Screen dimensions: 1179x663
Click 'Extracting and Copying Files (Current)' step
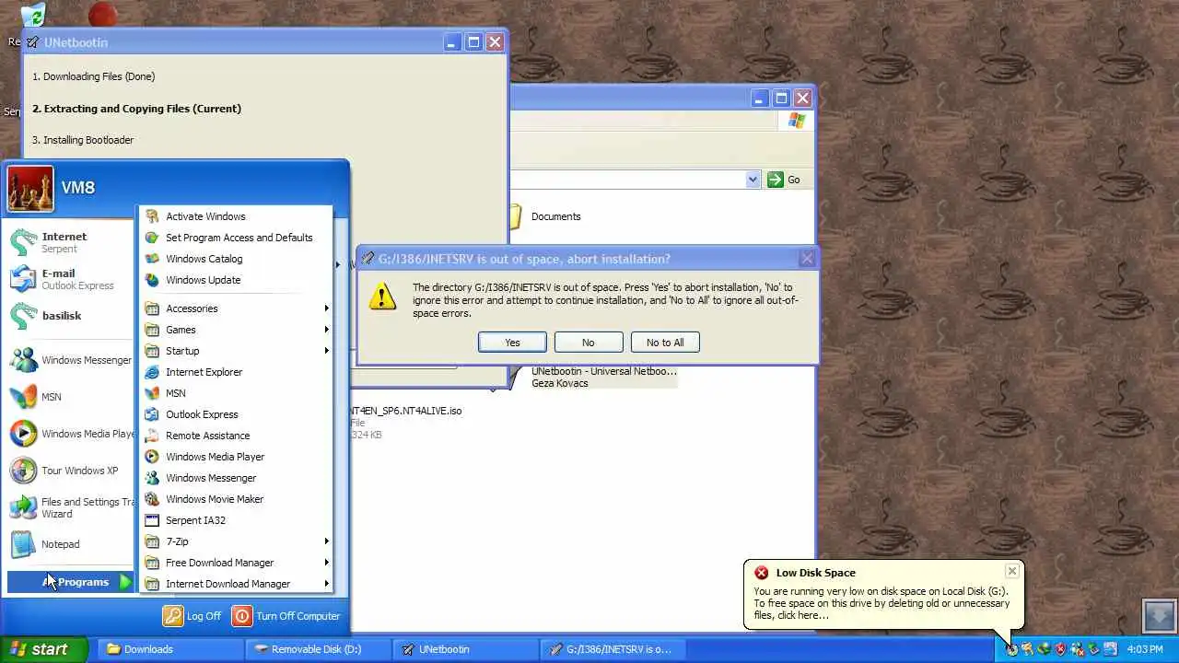click(x=136, y=109)
